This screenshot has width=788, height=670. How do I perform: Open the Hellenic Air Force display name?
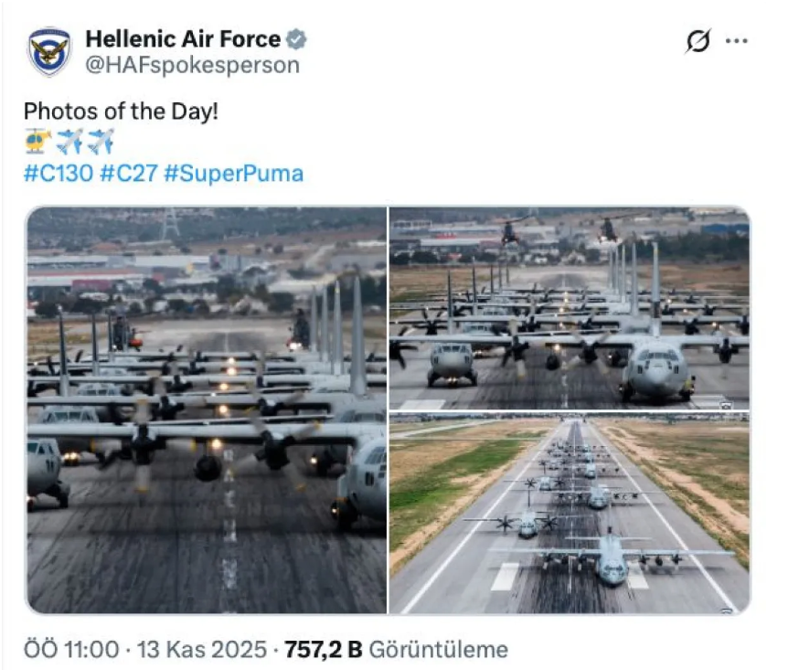(x=183, y=39)
